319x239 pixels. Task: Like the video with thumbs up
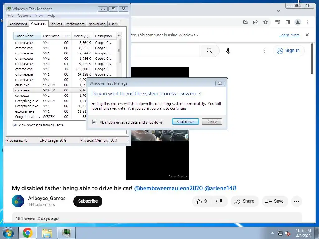(x=201, y=201)
